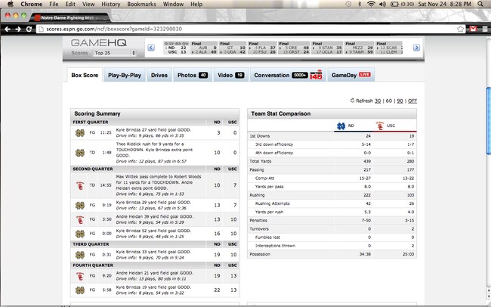
Task: Open the Top 25 scores dropdown
Action: (114, 53)
